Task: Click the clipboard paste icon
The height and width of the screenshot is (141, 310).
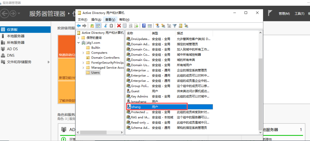Action: tap(111, 26)
